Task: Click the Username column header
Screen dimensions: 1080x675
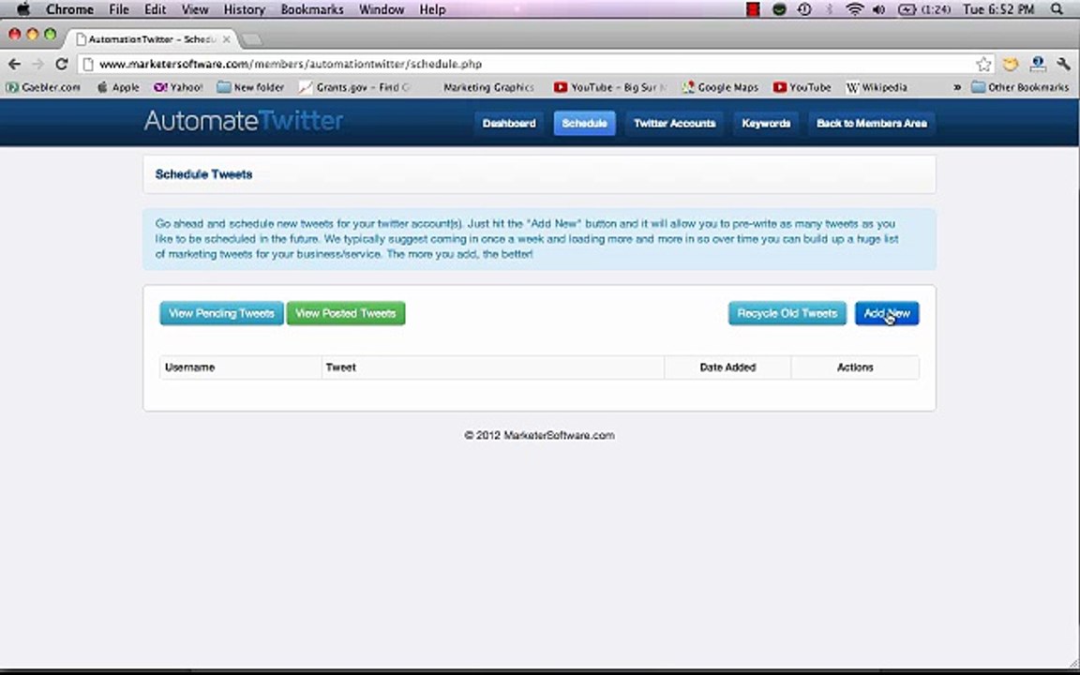Action: 240,367
